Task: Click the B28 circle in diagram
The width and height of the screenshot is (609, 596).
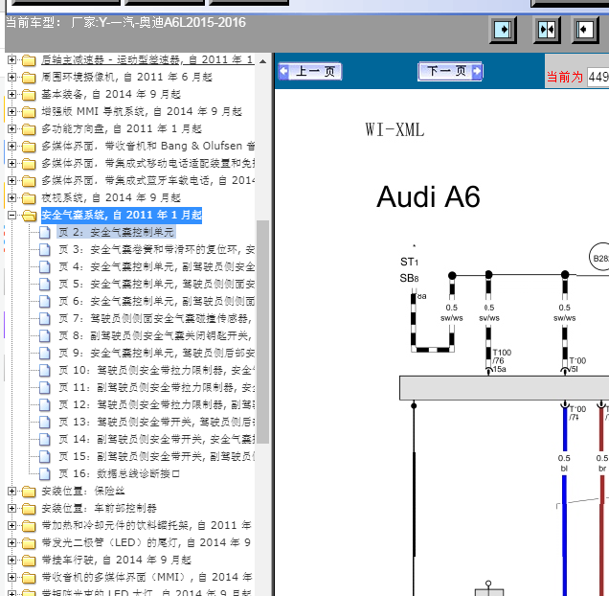Action: coord(599,258)
